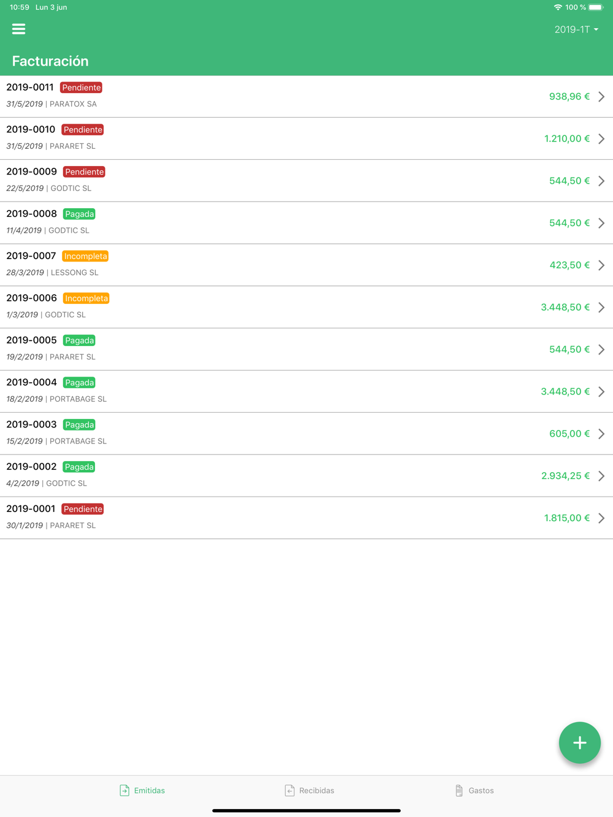Select the Gastos tab icon
Screen dimensions: 613x817
pyautogui.click(x=459, y=791)
